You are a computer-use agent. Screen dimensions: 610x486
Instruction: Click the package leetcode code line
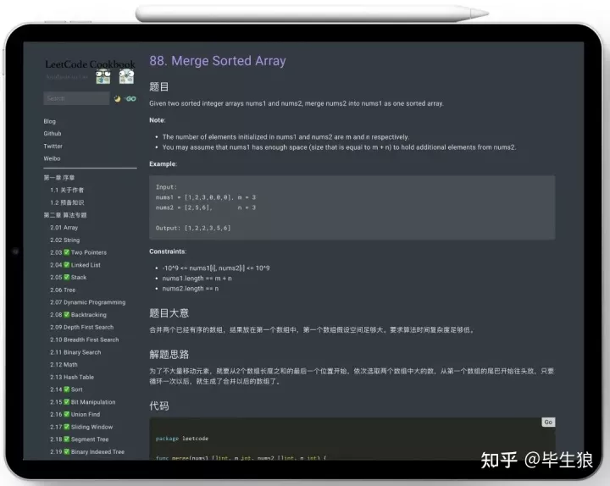(x=182, y=439)
